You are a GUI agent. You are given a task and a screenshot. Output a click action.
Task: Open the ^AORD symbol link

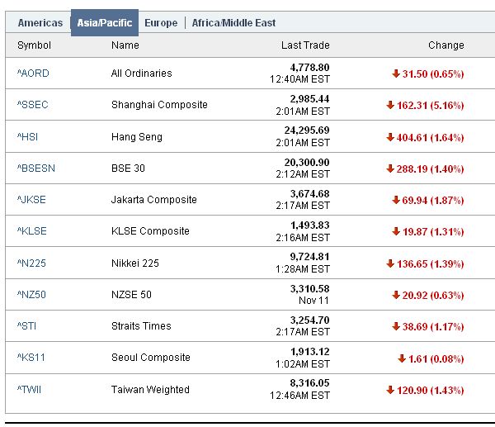[x=33, y=74]
